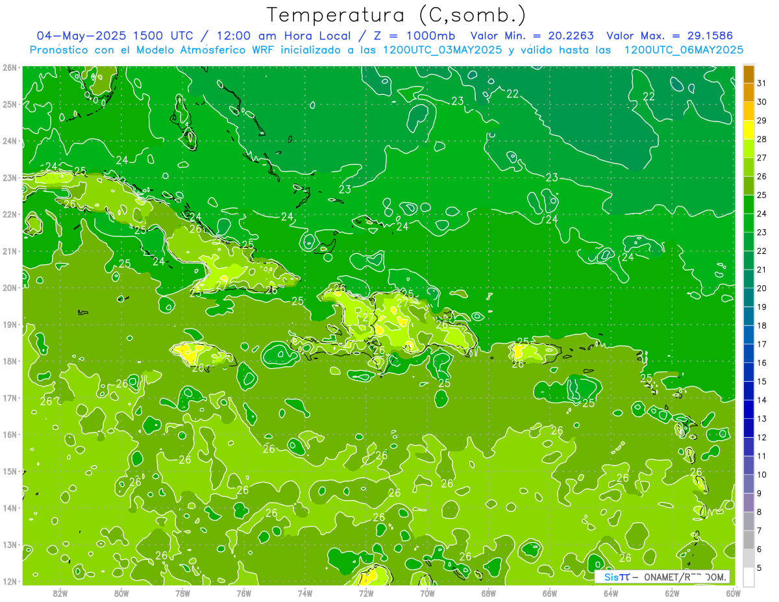Viewport: 779px width, 602px height.
Task: Click the 70W longitude axis label
Action: 427,594
